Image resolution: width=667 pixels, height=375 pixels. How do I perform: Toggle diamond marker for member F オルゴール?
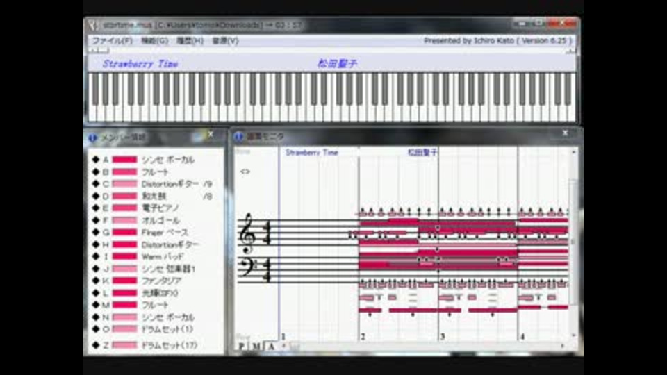(96, 220)
